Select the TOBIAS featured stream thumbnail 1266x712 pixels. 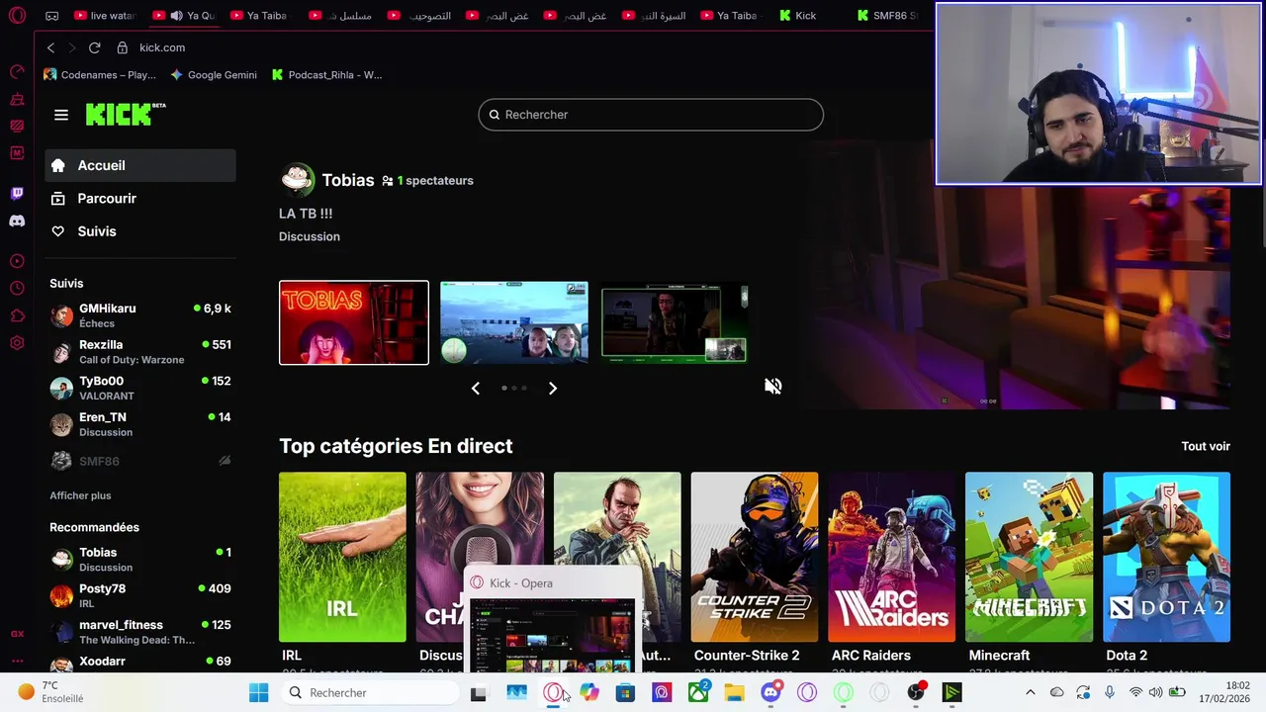tap(354, 322)
